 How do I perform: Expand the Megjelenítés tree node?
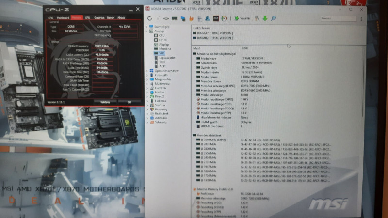point(147,79)
